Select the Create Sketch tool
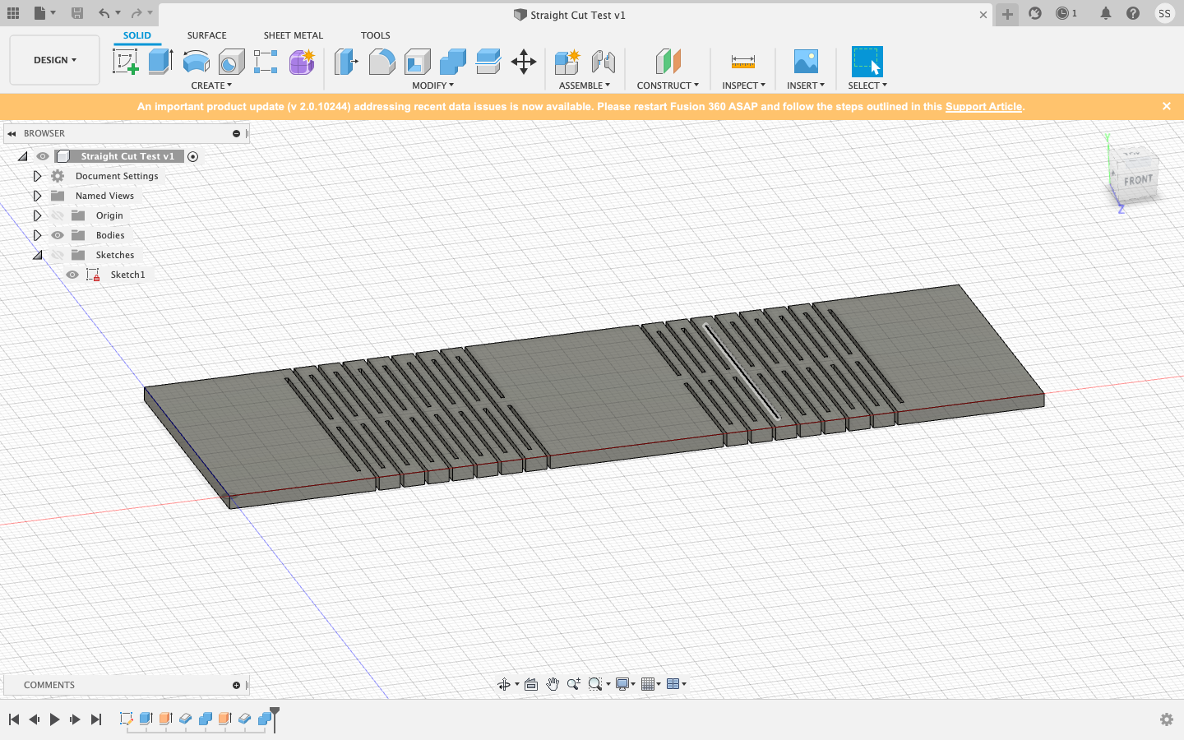1184x740 pixels. point(125,62)
